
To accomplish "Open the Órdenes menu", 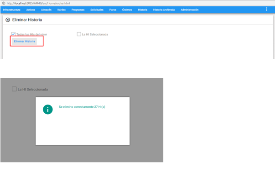I will pos(127,10).
